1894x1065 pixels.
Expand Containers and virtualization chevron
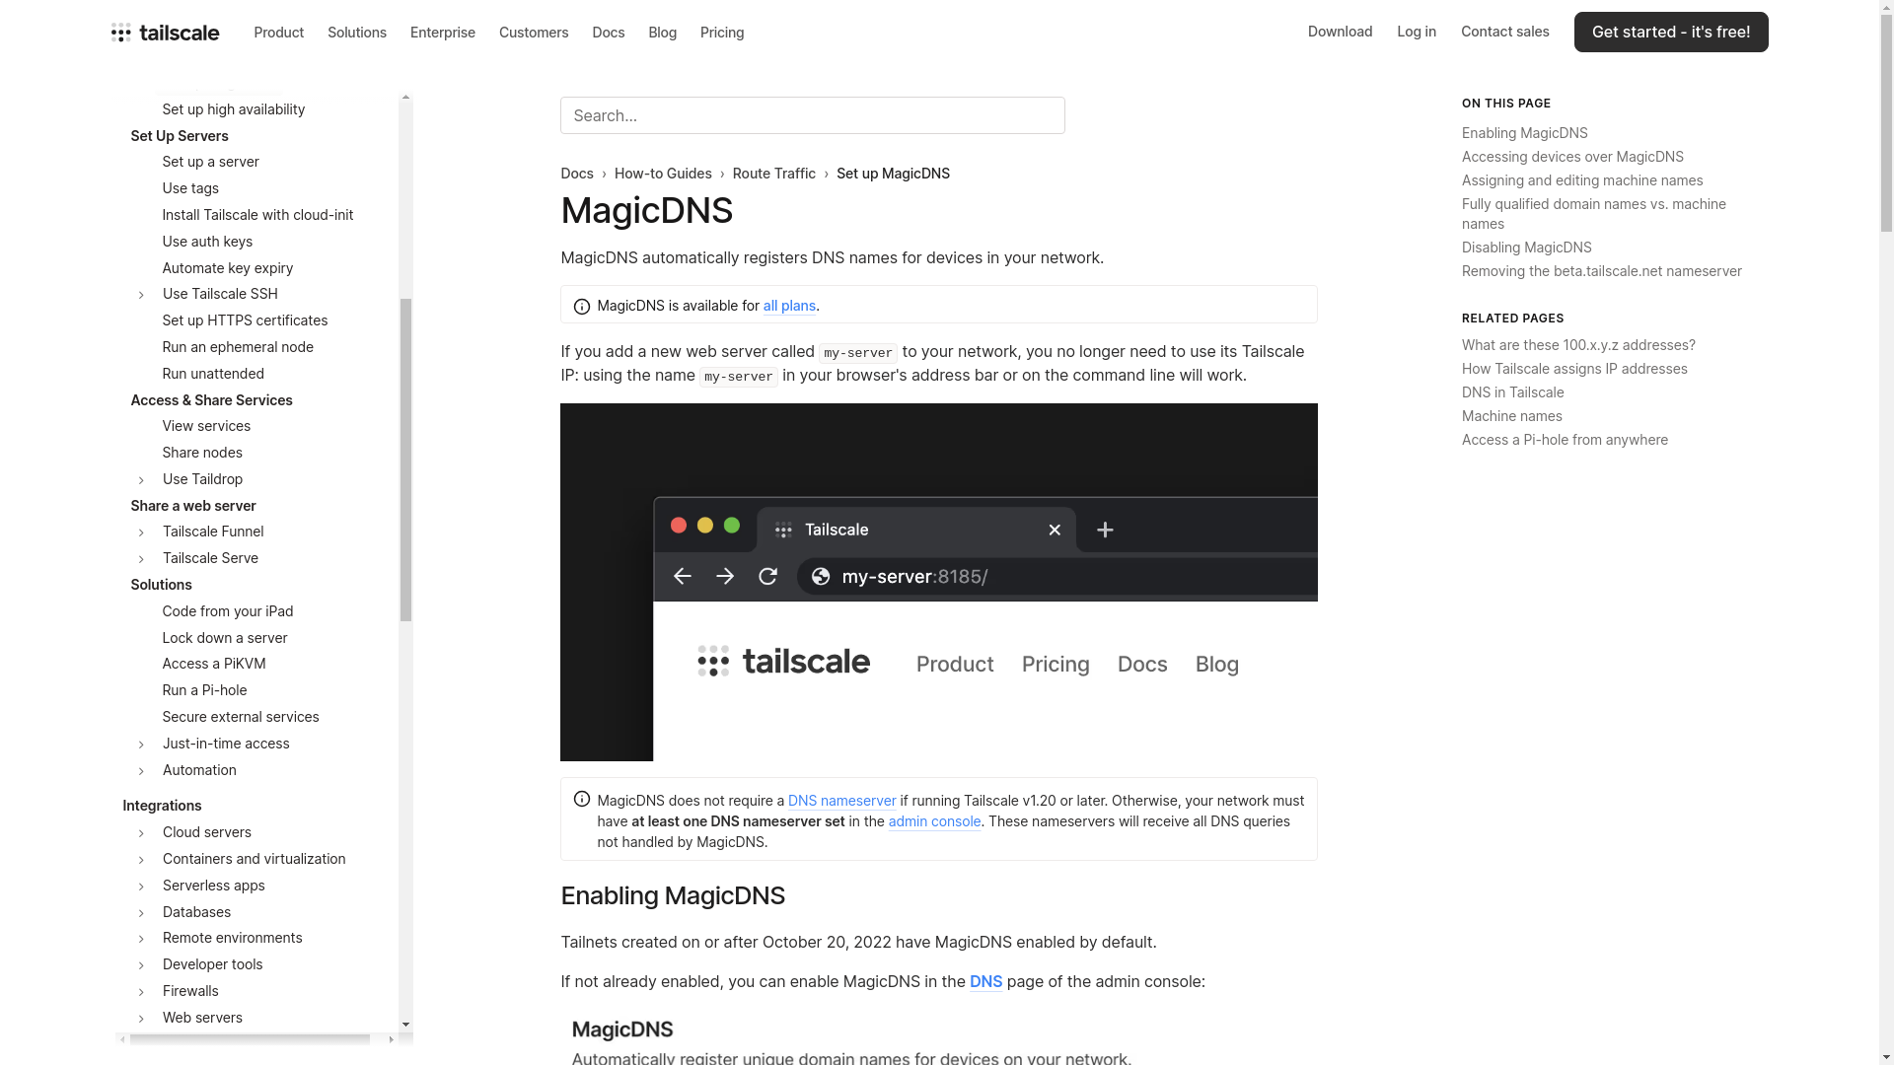[141, 860]
